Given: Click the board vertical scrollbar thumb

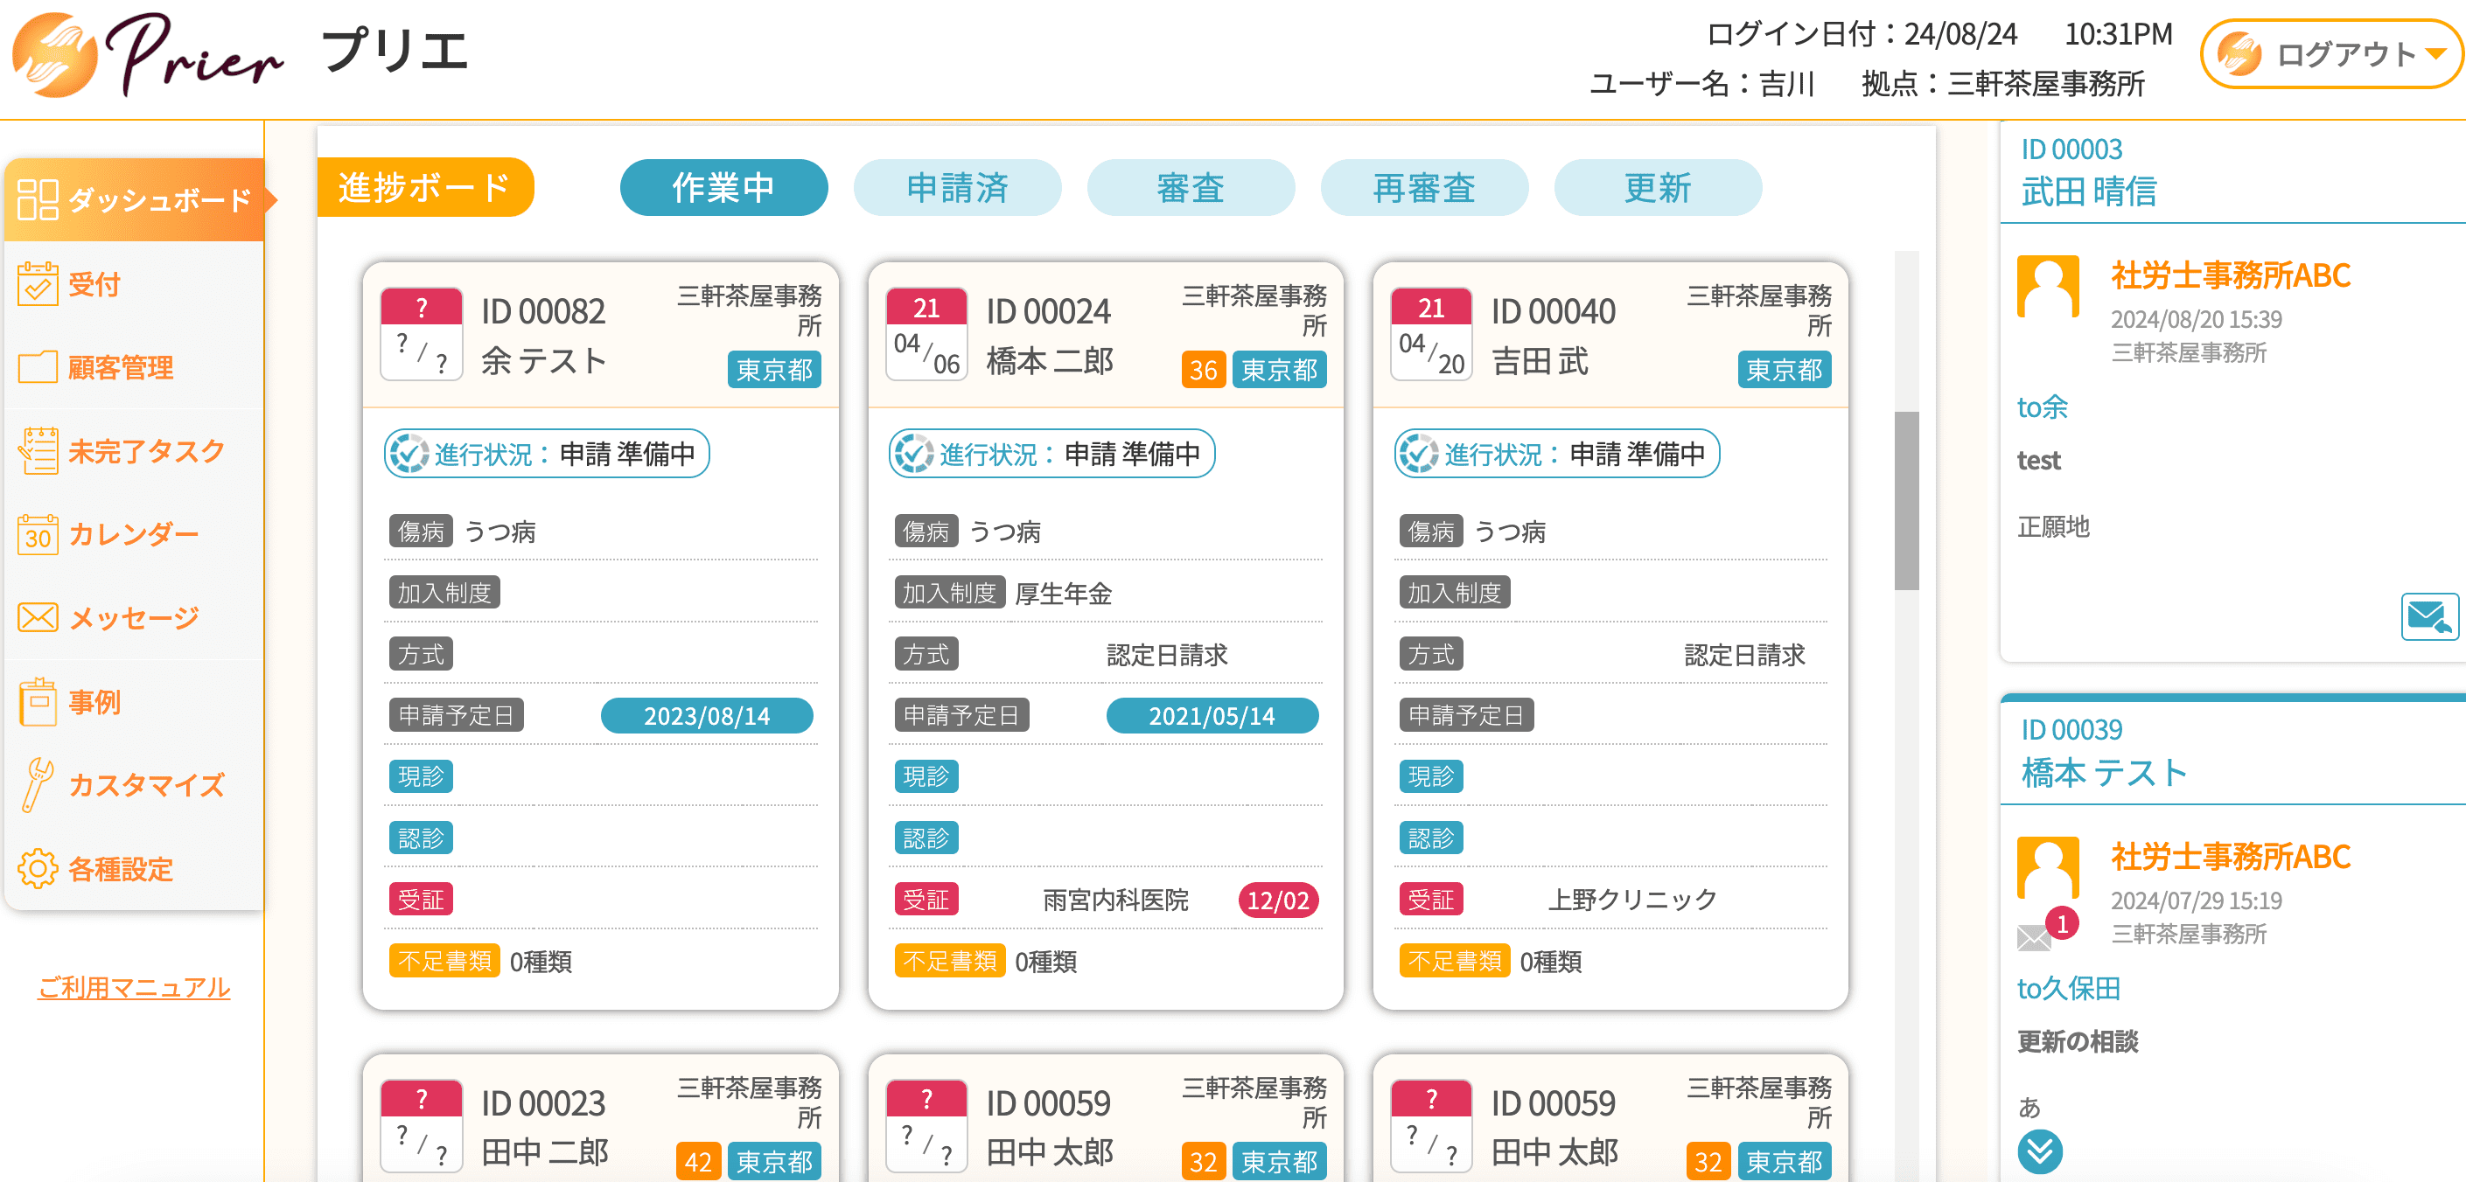Looking at the screenshot, I should pyautogui.click(x=1906, y=501).
